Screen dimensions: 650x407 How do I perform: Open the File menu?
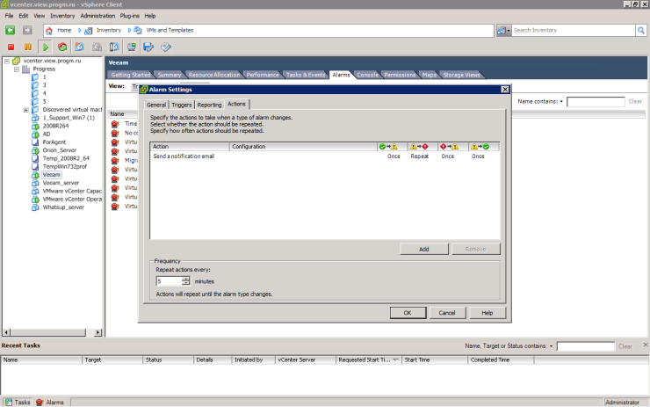[9, 16]
